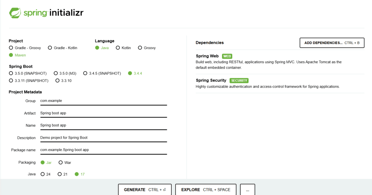Click the Spring Security description text
Viewport: 372px width, 195px height.
(268, 87)
